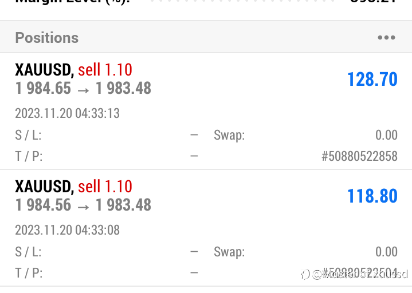Tap the Margin Level row at top

tap(206, 2)
